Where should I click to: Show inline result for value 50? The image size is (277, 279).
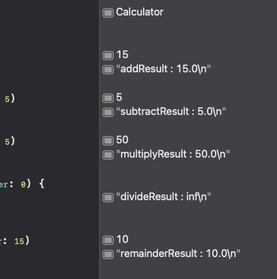pos(108,141)
